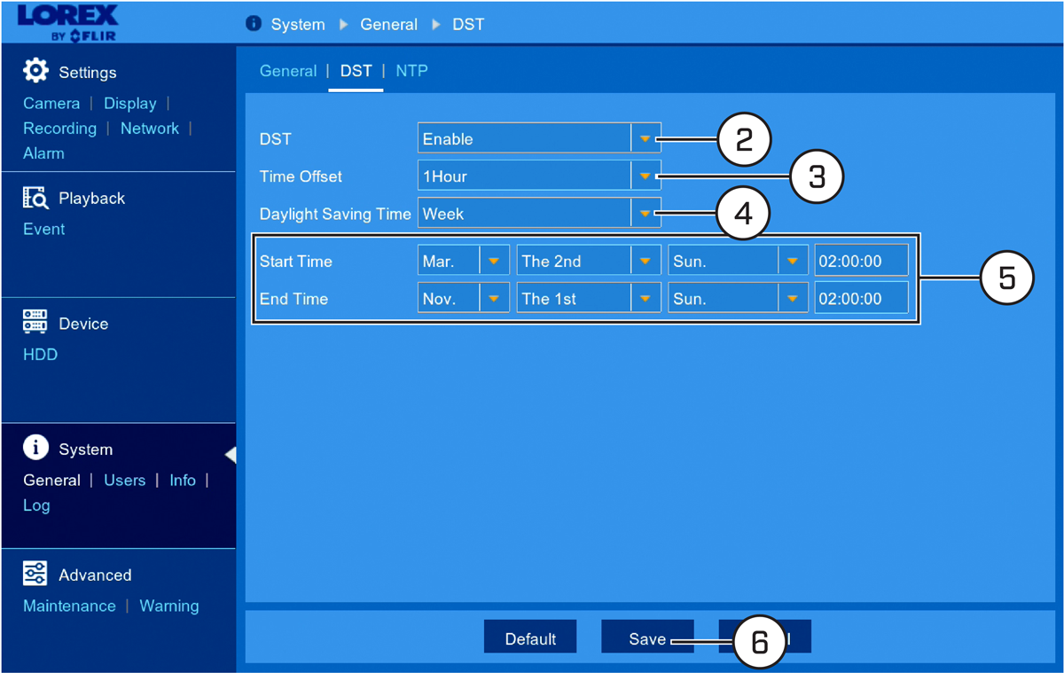Click General in the breadcrumb path
The image size is (1064, 673).
tap(388, 25)
